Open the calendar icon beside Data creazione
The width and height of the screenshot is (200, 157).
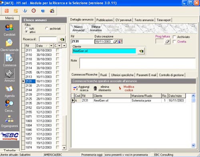120,42
